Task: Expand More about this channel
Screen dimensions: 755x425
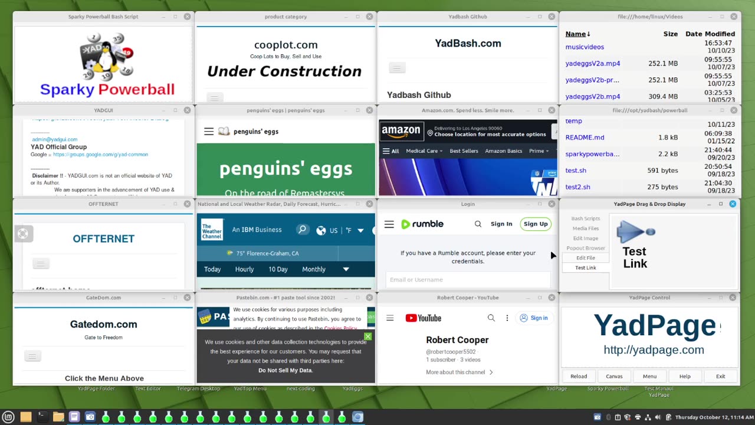Action: click(x=459, y=372)
